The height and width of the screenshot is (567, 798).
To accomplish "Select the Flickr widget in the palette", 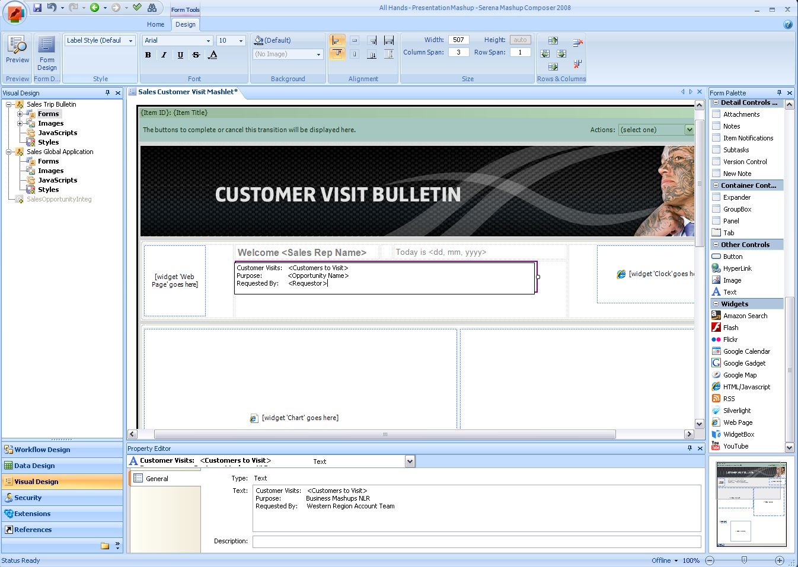I will (730, 339).
